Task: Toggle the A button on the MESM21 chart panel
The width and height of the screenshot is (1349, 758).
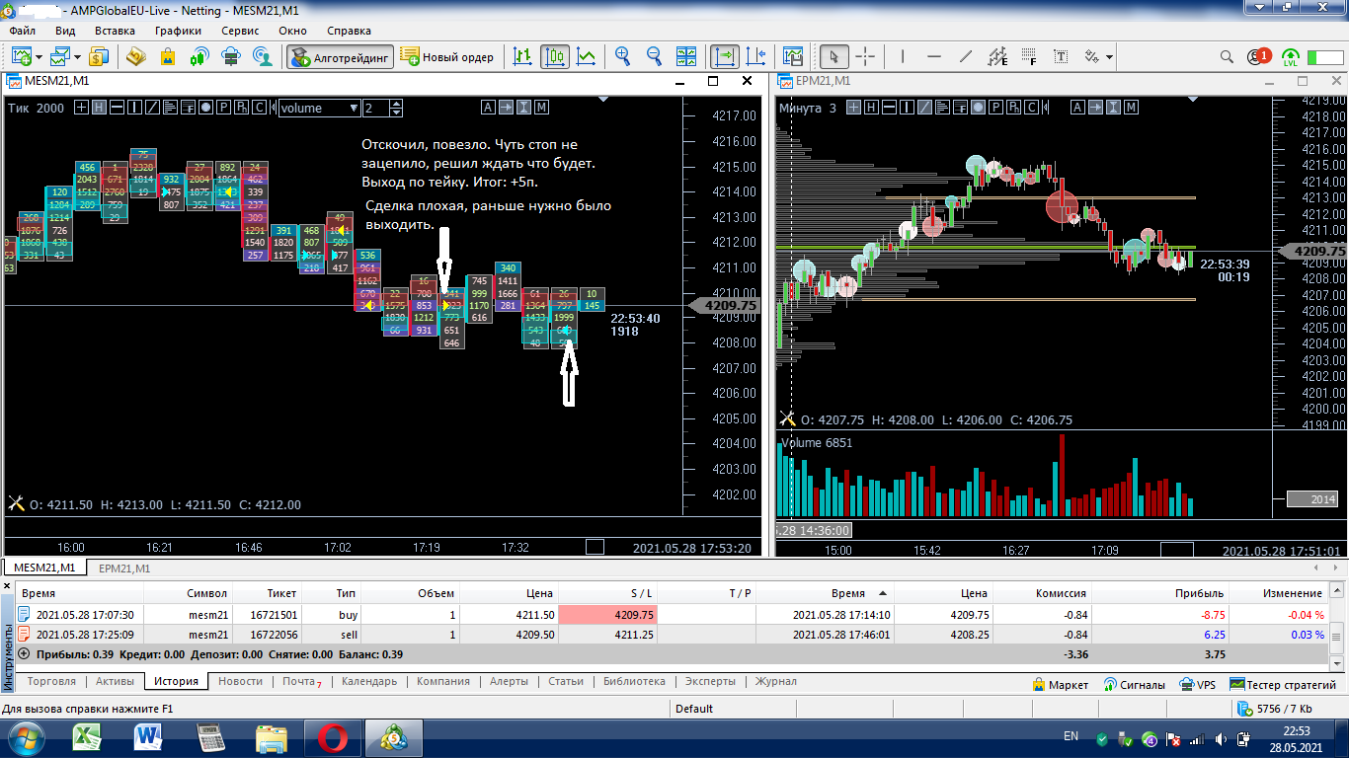Action: [x=488, y=108]
